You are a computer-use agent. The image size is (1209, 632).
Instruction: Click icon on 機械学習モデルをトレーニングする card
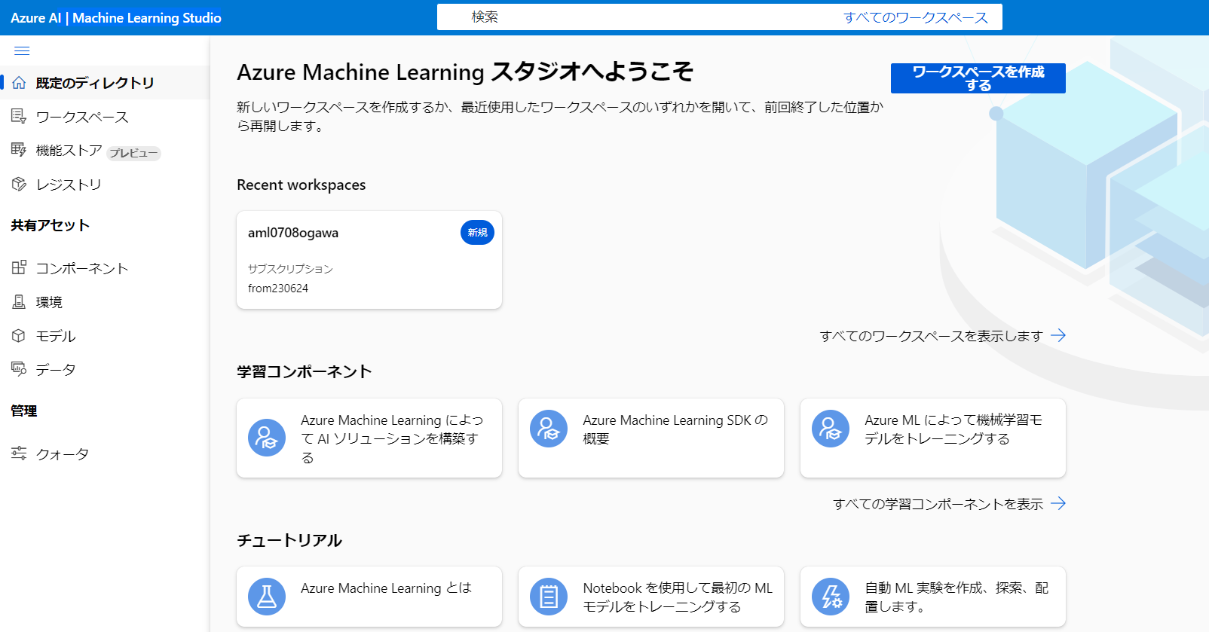831,429
